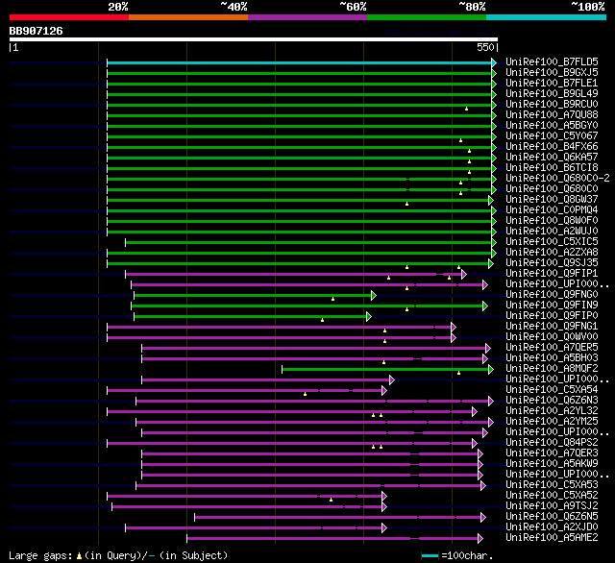The height and width of the screenshot is (563, 615).
Task: Select the UniRef100_C5XA53 label
Action: [552, 485]
